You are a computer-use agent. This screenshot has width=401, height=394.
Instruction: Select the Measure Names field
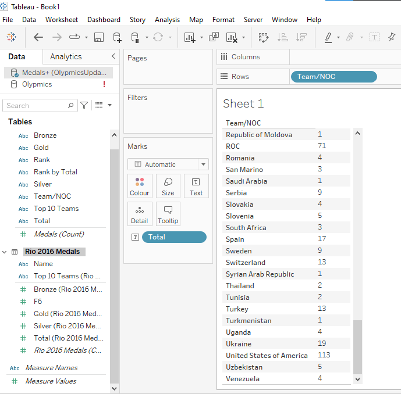click(x=51, y=368)
